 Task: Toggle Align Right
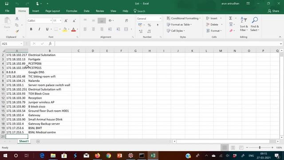point(102,29)
